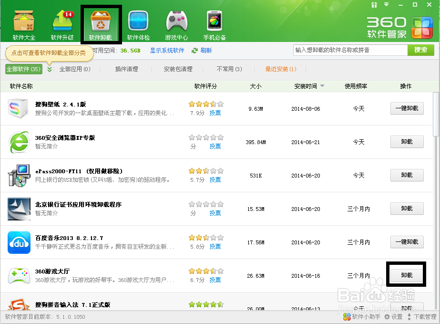Screen dimensions: 440x324
Task: Sort by 安装时间 dropdown arrow
Action: pos(322,86)
